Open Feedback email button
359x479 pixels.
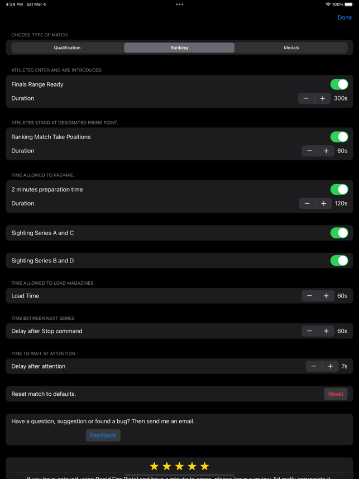[x=103, y=435]
